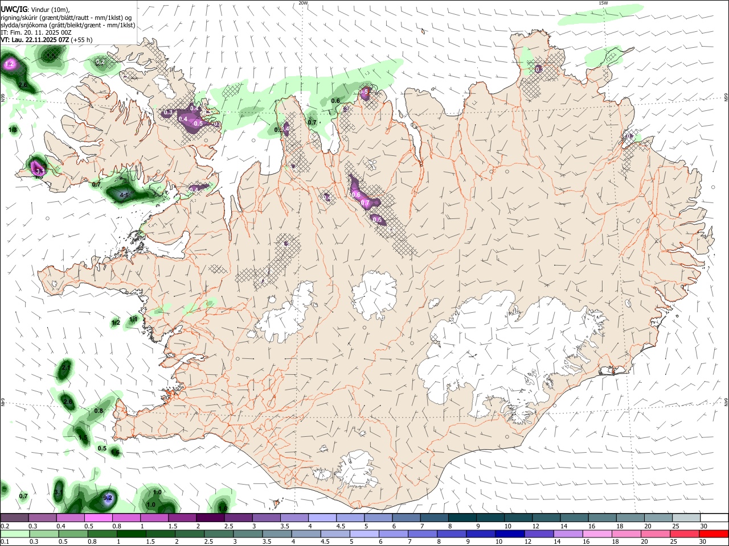Pick the bright red 30 rain legend swatch
Image resolution: width=729 pixels, height=546 pixels.
pyautogui.click(x=713, y=534)
